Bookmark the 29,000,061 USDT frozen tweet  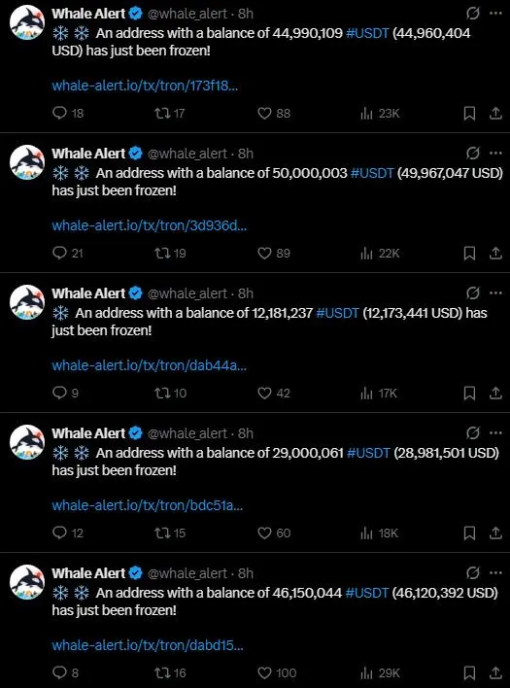point(469,533)
